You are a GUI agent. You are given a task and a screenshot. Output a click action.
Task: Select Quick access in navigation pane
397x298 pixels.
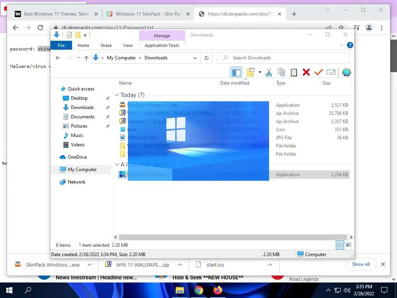tap(81, 89)
